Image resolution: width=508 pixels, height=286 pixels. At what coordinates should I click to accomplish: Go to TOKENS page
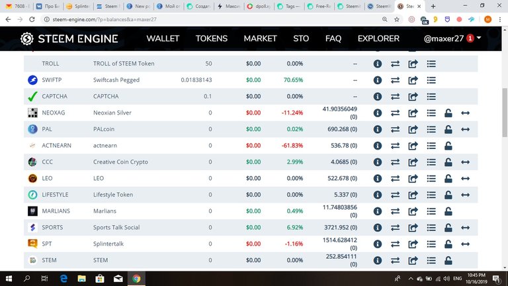[x=212, y=38]
